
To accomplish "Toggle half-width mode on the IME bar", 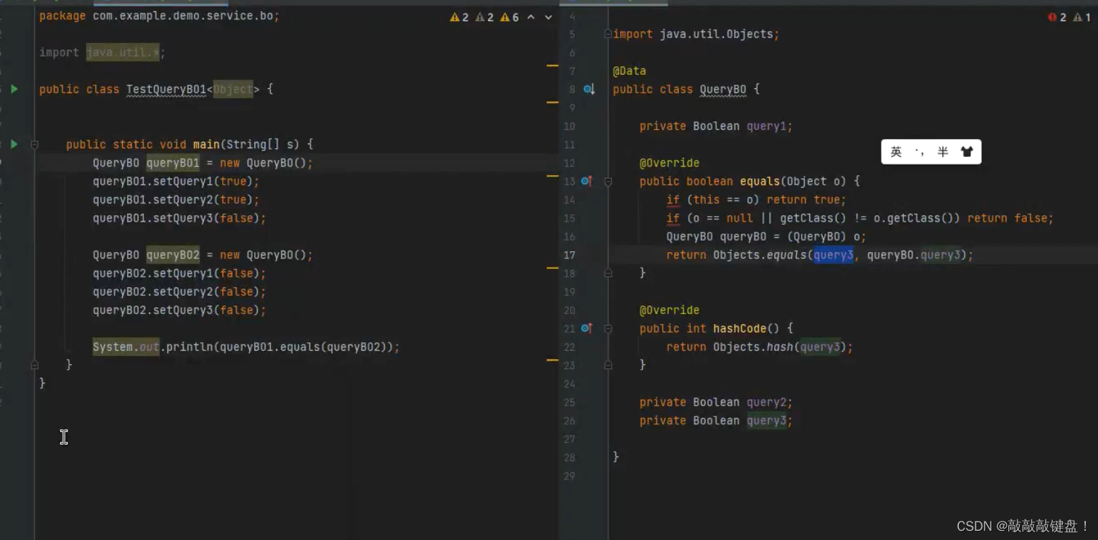I will tap(942, 152).
